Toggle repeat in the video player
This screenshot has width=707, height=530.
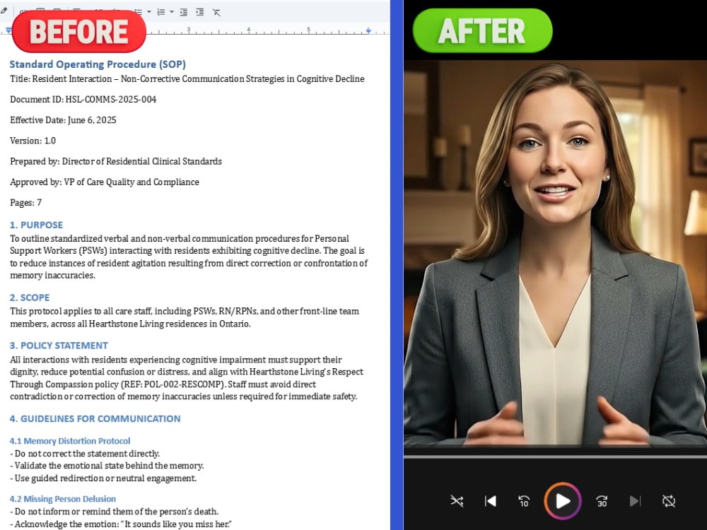[x=669, y=501]
